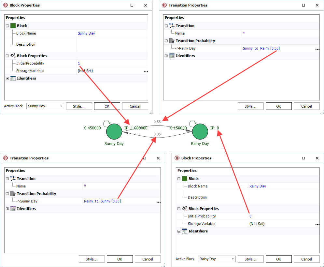
Task: Click the self-loop arrow above Sunny Day
Action: (x=107, y=123)
